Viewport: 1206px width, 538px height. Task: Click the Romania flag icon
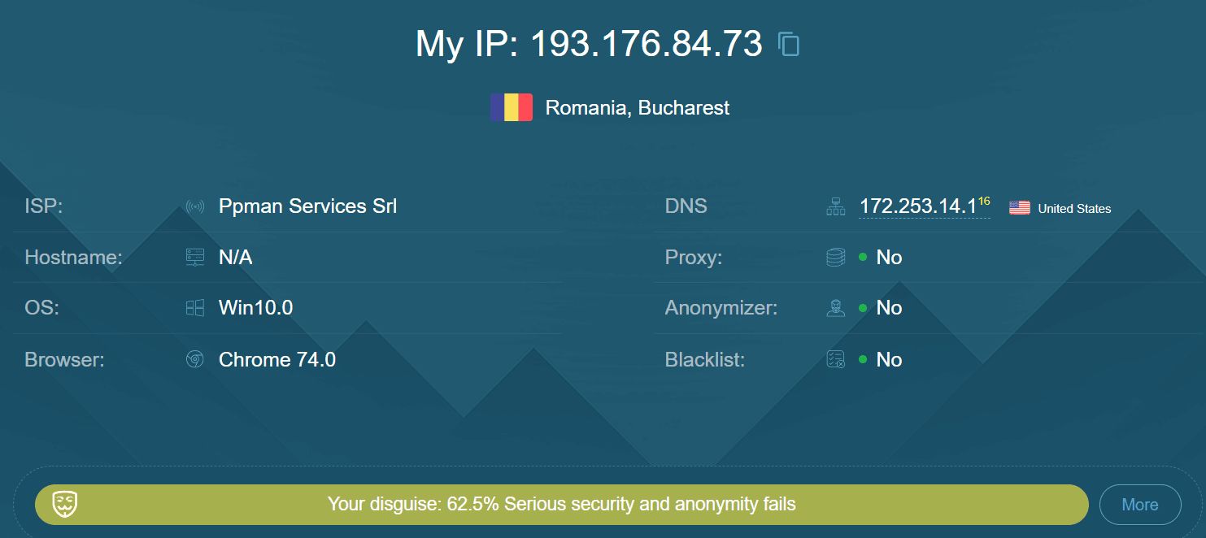point(512,107)
